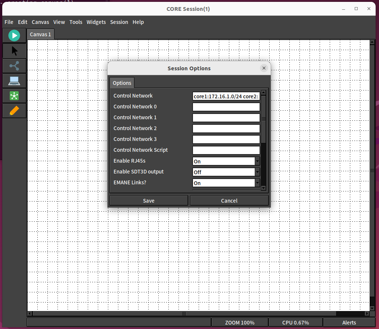Cancel the Session Options dialog
This screenshot has width=379, height=329.
coord(229,200)
